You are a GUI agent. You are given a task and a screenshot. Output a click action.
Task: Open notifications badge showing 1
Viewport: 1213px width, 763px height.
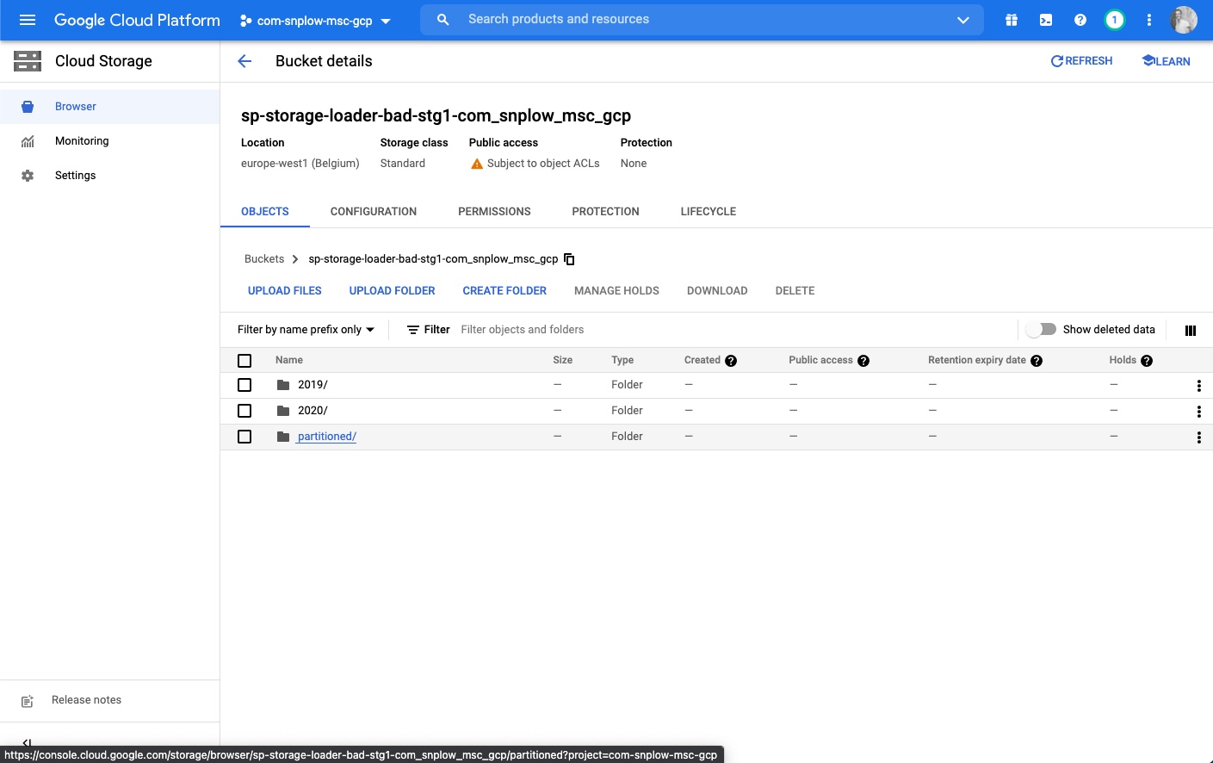(x=1115, y=20)
